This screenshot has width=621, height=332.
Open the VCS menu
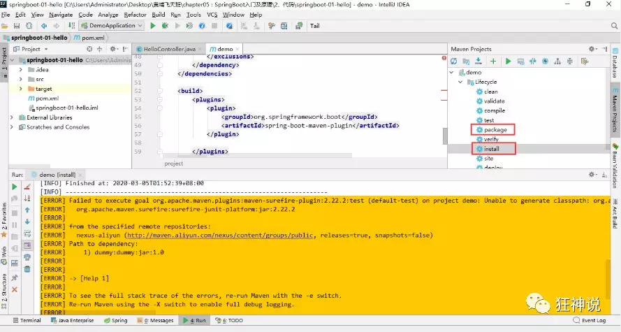(x=212, y=15)
